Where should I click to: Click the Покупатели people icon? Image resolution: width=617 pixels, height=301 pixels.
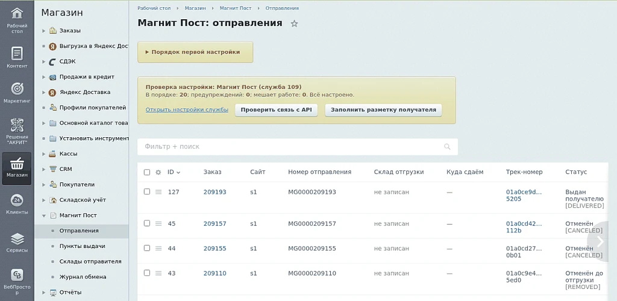point(53,184)
